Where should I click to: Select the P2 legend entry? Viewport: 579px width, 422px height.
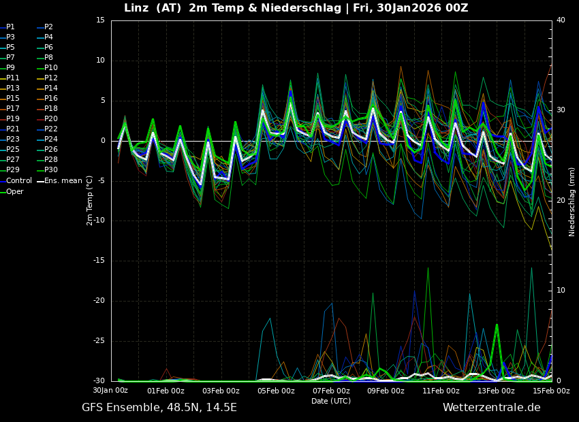pyautogui.click(x=48, y=27)
